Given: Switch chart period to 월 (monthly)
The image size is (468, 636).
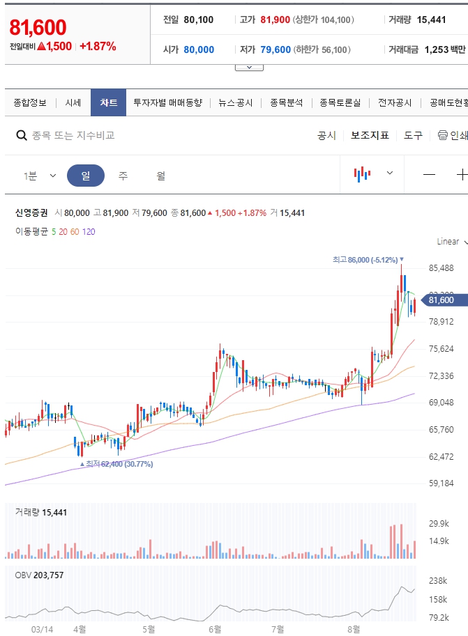Looking at the screenshot, I should [x=161, y=176].
